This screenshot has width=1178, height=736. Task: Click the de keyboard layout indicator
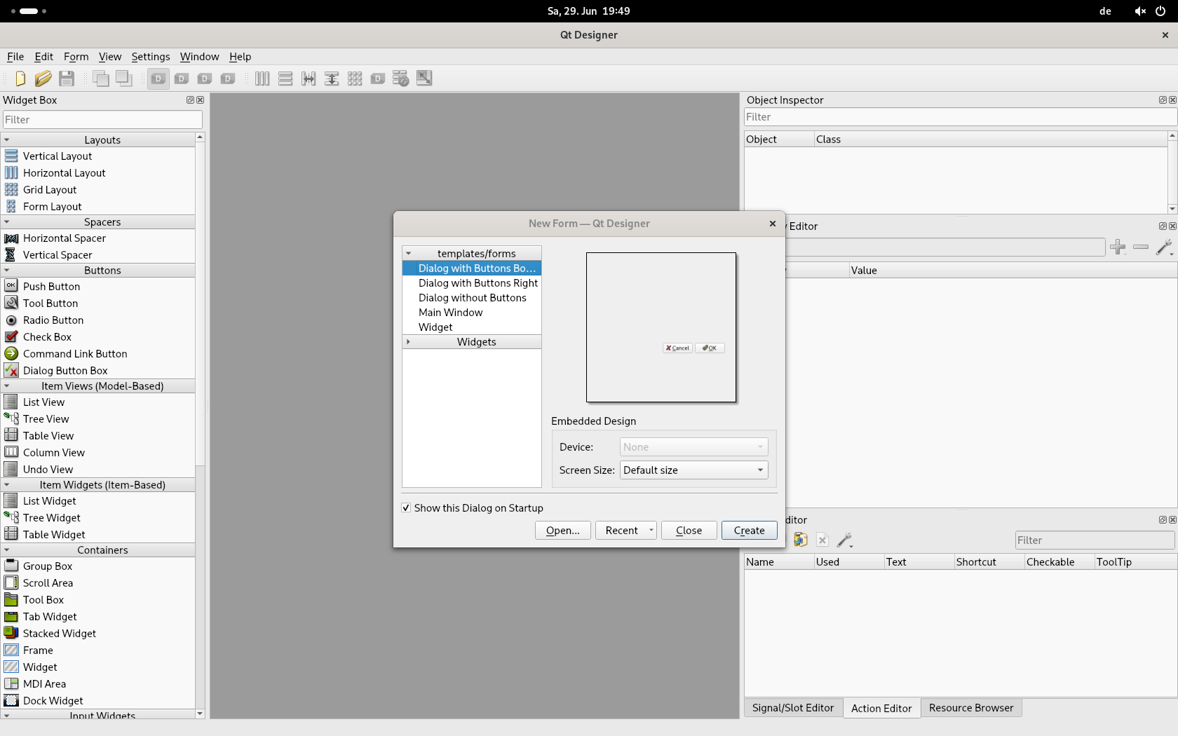pos(1105,11)
